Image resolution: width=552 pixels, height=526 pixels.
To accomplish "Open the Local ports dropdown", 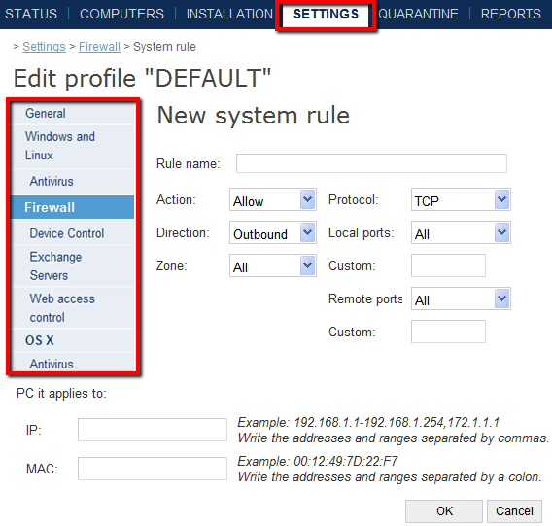I will tap(461, 232).
